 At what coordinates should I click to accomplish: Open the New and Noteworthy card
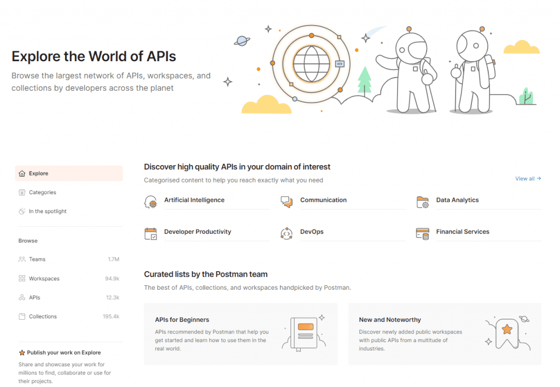pos(445,334)
